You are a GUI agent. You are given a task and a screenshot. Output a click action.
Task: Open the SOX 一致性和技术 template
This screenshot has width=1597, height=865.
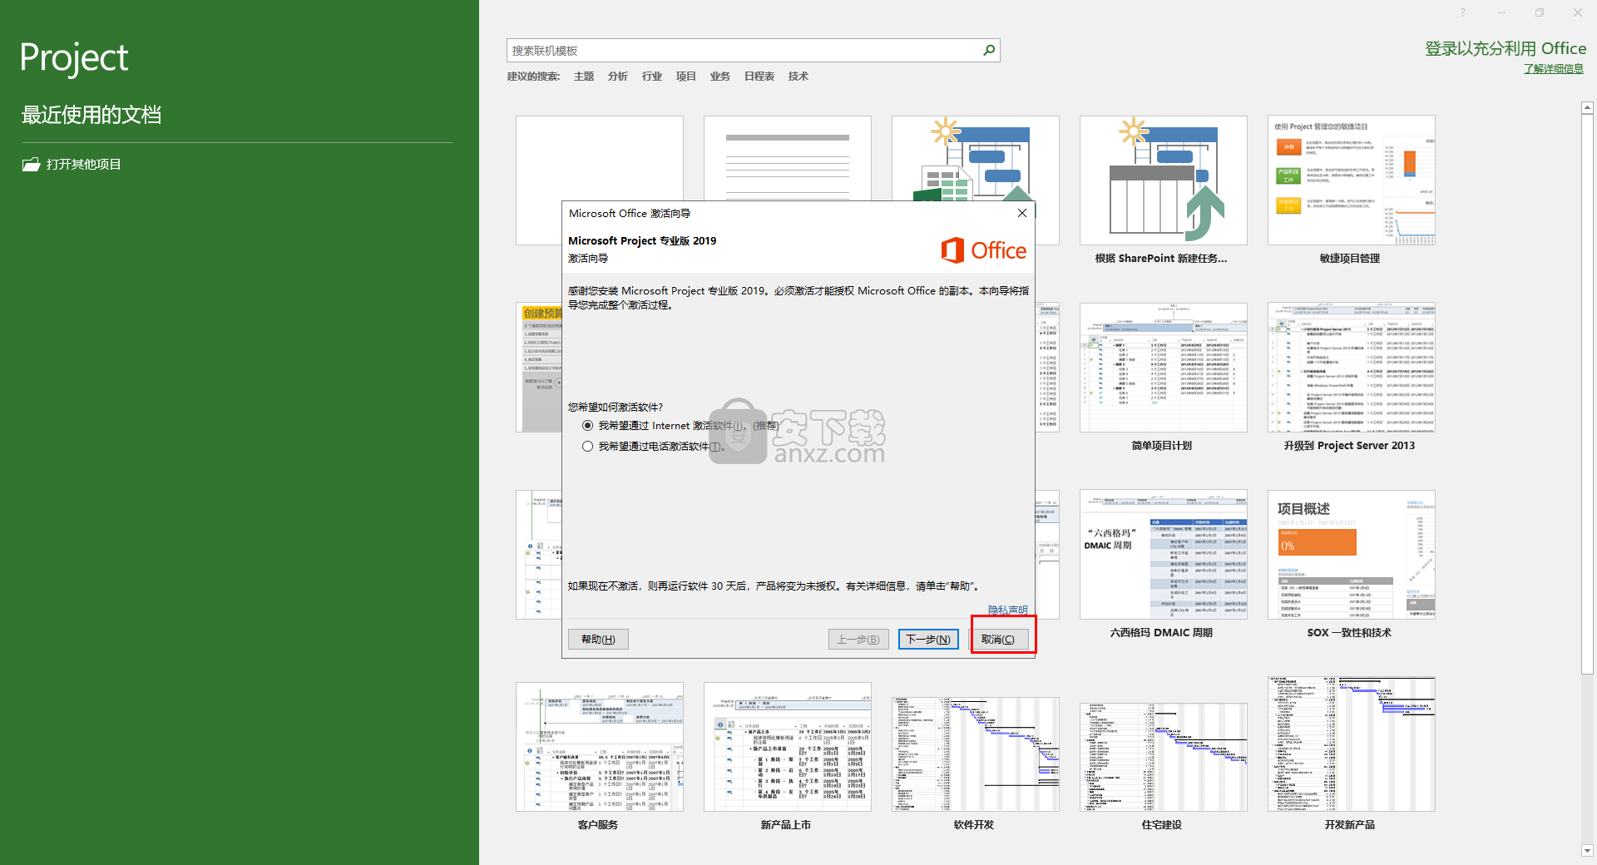pyautogui.click(x=1352, y=555)
